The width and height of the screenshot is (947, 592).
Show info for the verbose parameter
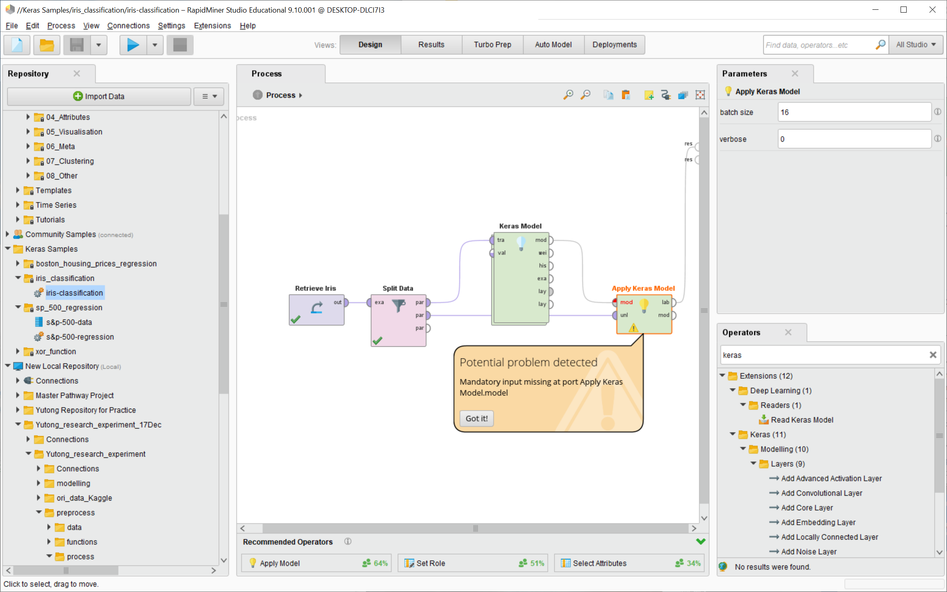[x=937, y=139]
